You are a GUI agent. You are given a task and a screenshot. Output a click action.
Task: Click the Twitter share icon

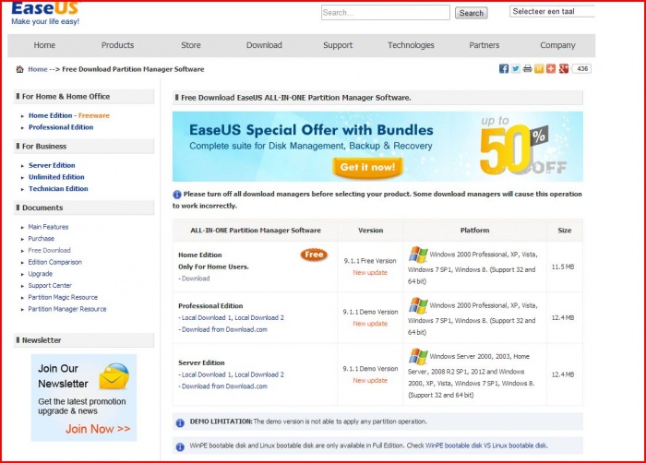click(515, 69)
